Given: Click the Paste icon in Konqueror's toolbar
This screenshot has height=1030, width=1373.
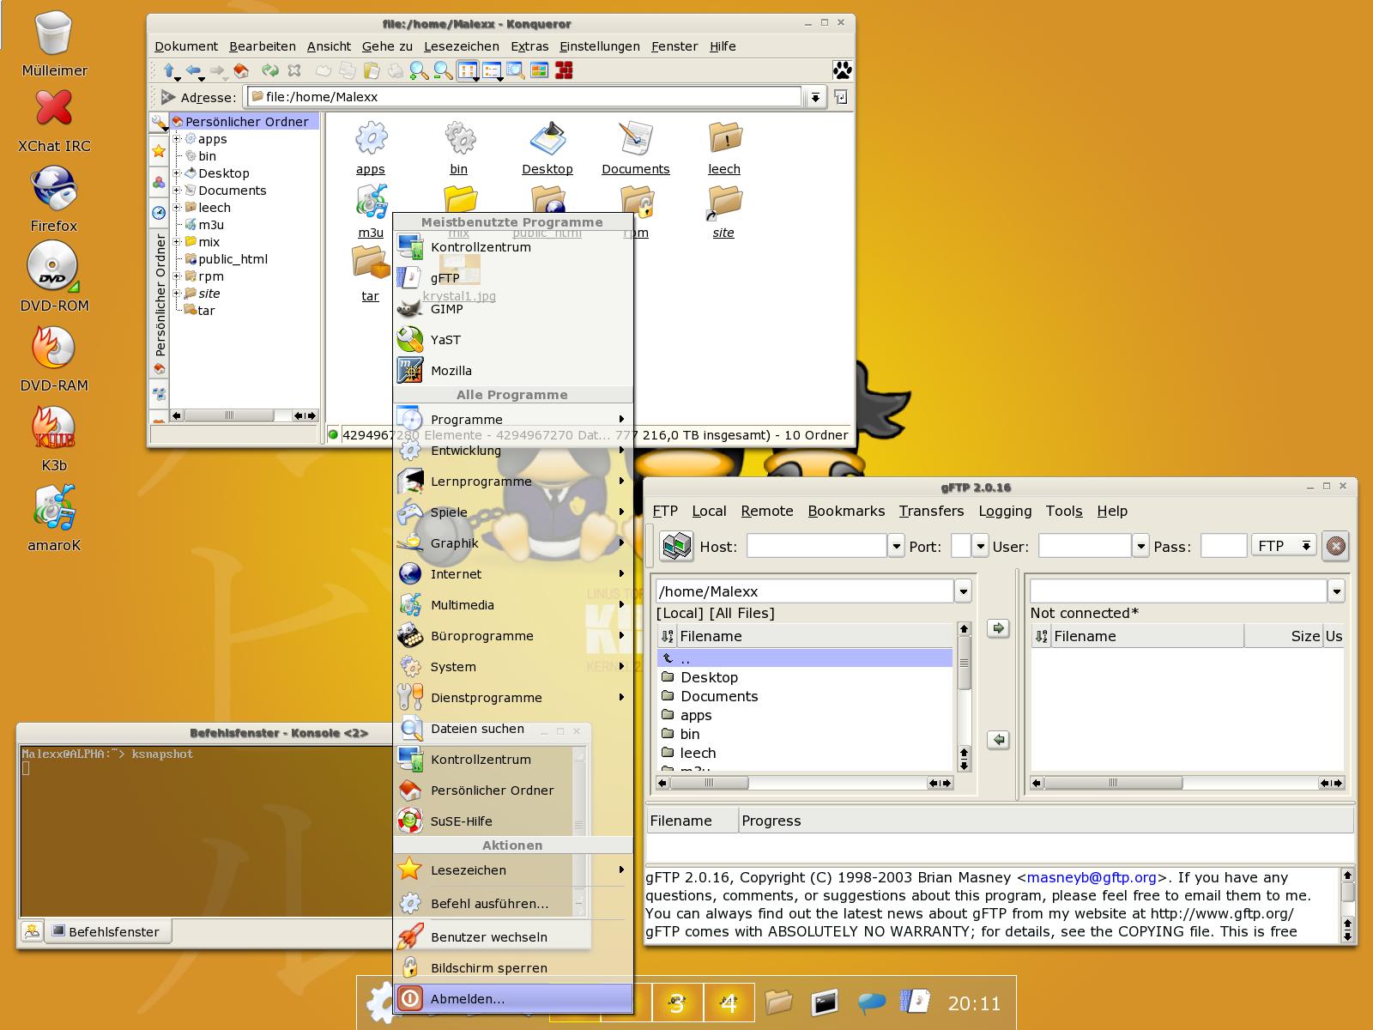Looking at the screenshot, I should tap(371, 71).
